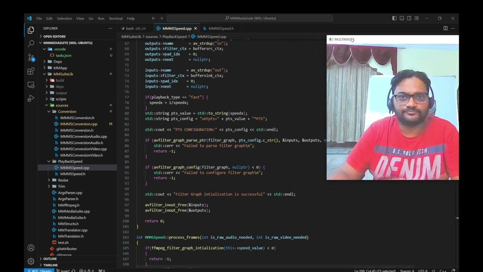This screenshot has width=483, height=272.
Task: Open the View menu
Action: point(80,18)
